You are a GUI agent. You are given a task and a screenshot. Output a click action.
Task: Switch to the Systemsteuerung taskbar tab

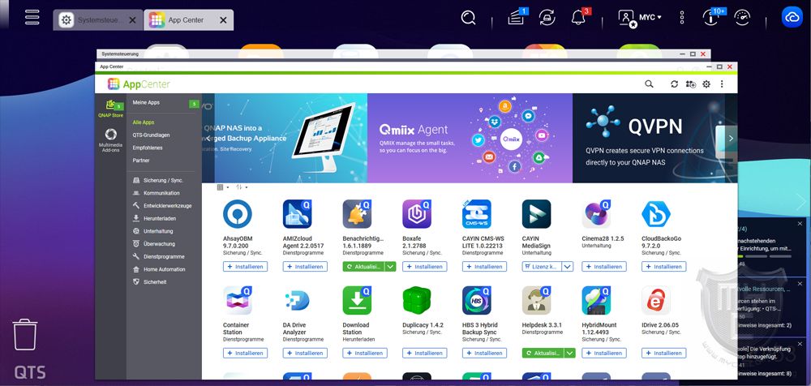pos(98,20)
